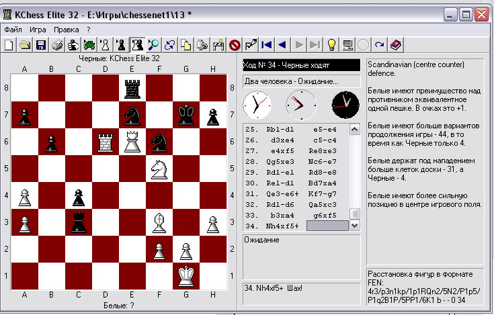Save the game with the floppy disk icon
The height and width of the screenshot is (315, 494).
40,45
